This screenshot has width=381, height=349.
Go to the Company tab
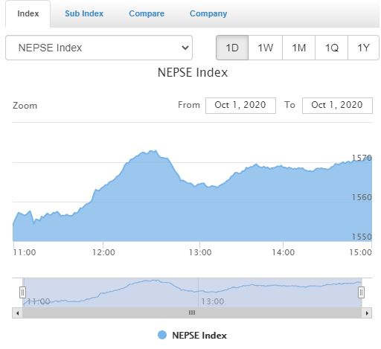click(x=208, y=13)
